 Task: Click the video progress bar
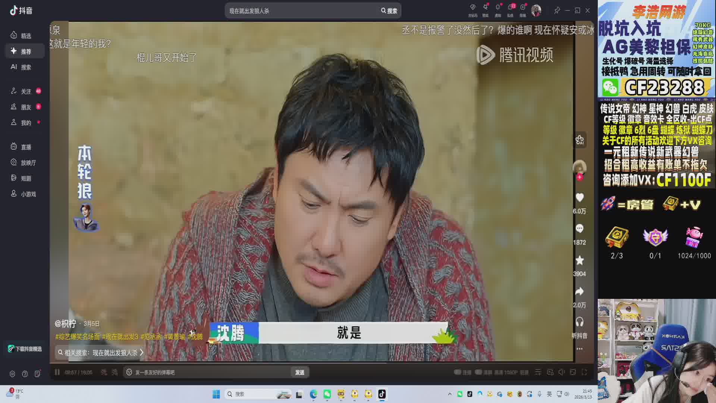[x=261, y=363]
